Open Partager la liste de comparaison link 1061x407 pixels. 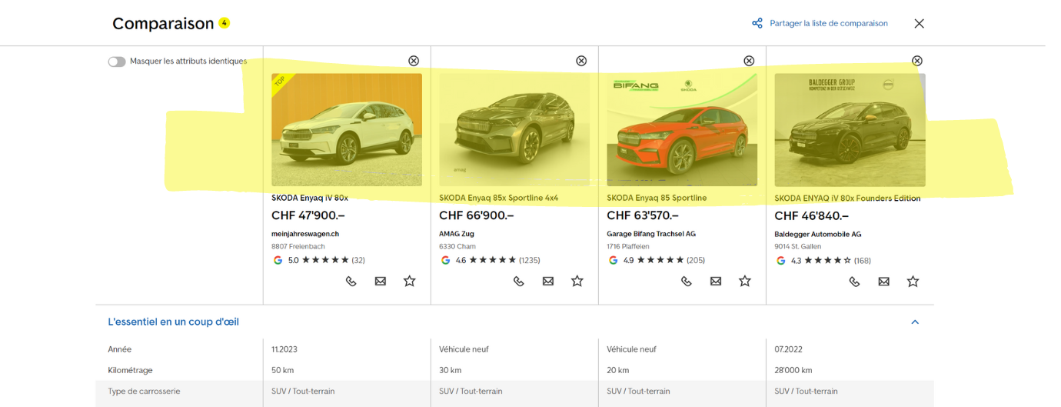tap(829, 23)
